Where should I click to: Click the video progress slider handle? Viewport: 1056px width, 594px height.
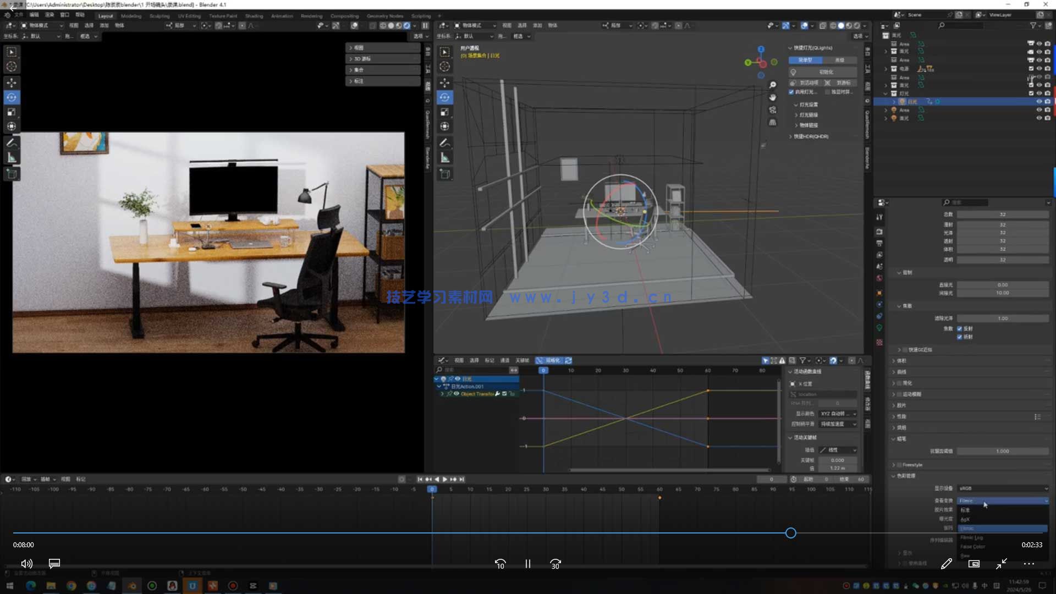(790, 533)
